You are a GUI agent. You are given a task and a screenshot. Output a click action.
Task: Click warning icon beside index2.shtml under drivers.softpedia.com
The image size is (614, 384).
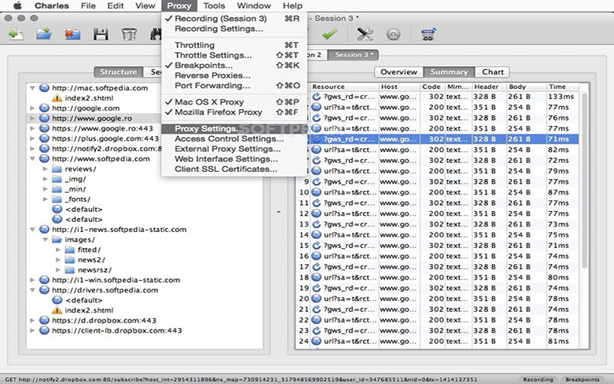[57, 310]
